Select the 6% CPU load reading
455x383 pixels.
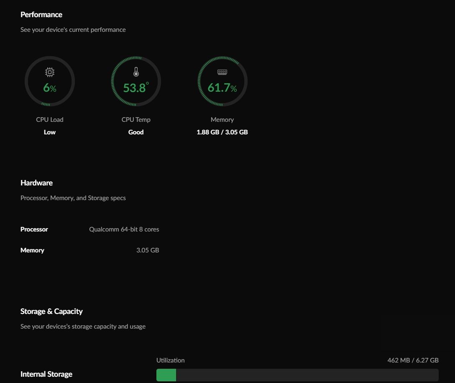[x=50, y=88]
